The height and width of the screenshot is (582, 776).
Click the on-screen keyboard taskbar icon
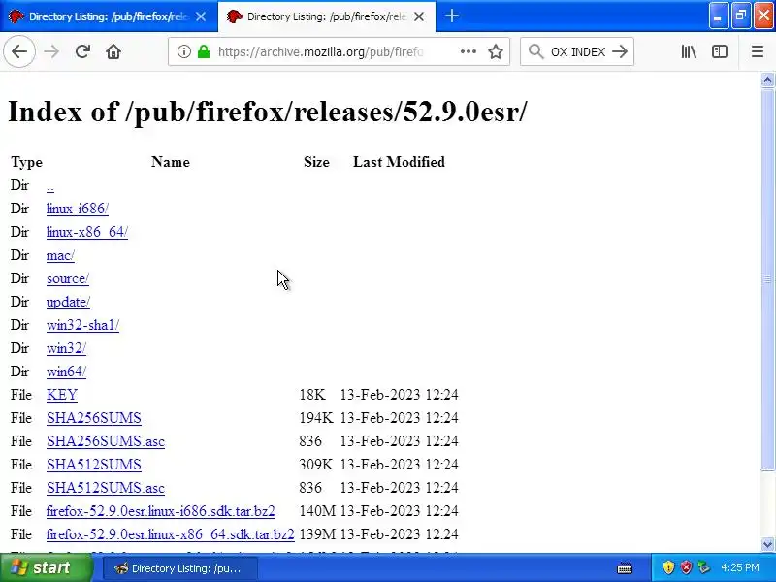pos(625,567)
